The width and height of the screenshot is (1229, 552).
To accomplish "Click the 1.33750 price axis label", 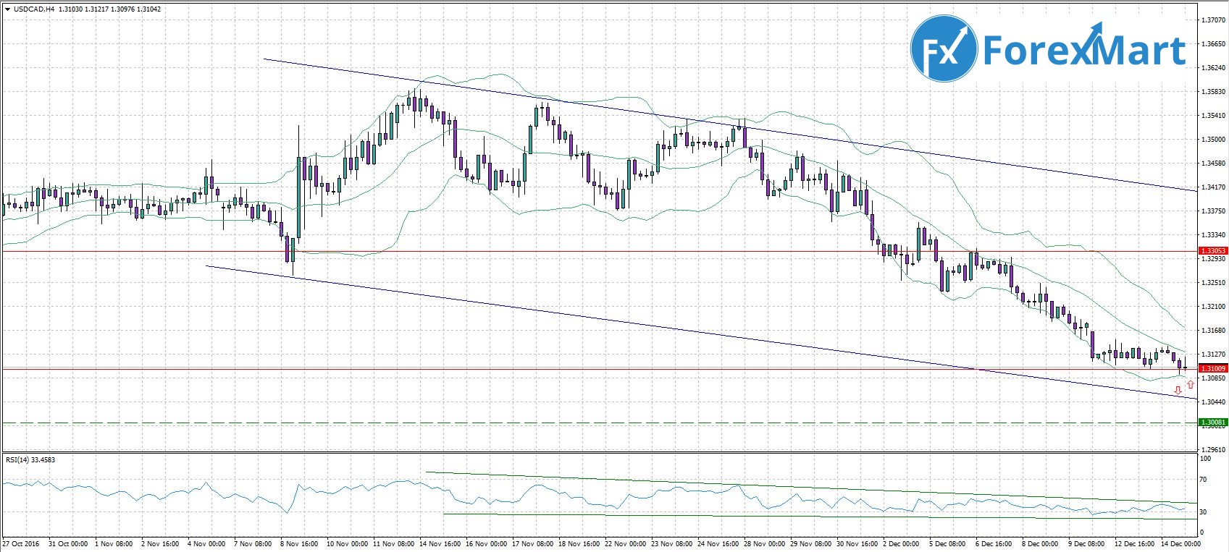I will tap(1213, 211).
